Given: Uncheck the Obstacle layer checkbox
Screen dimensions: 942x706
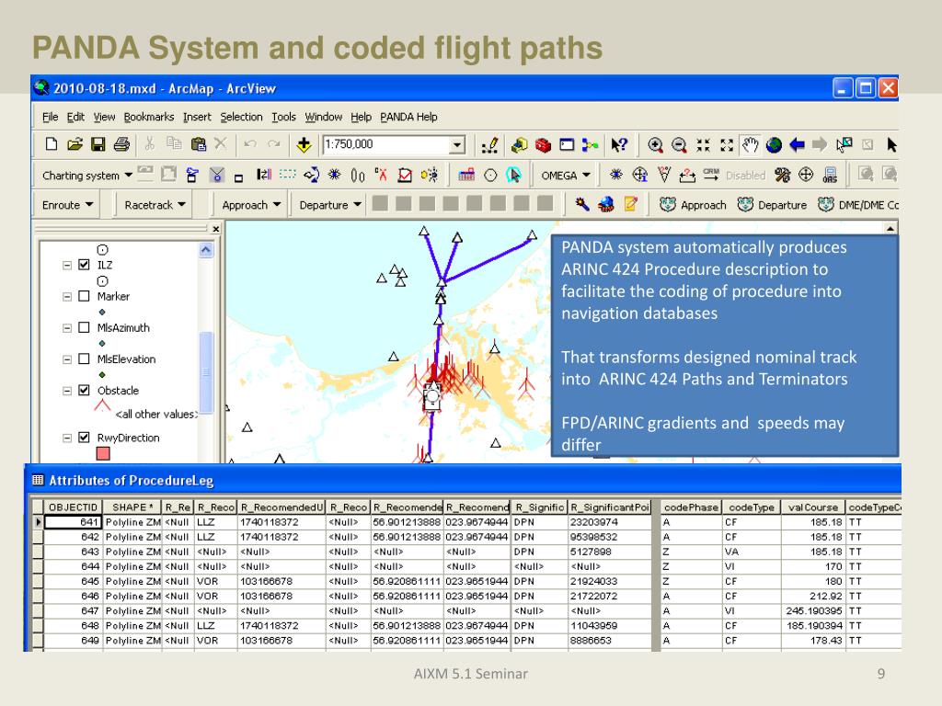Looking at the screenshot, I should click(x=84, y=390).
